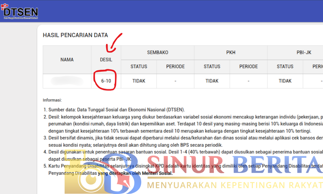Click the HASIL PENCARIAN DATA heading
Image resolution: width=323 pixels, height=194 pixels.
[75, 35]
